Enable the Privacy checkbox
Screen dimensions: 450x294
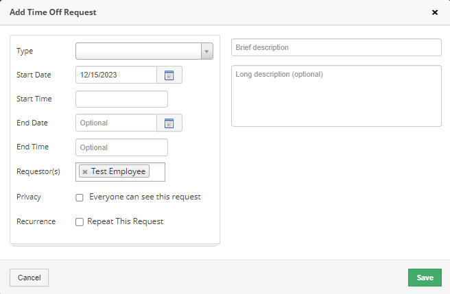(x=80, y=197)
